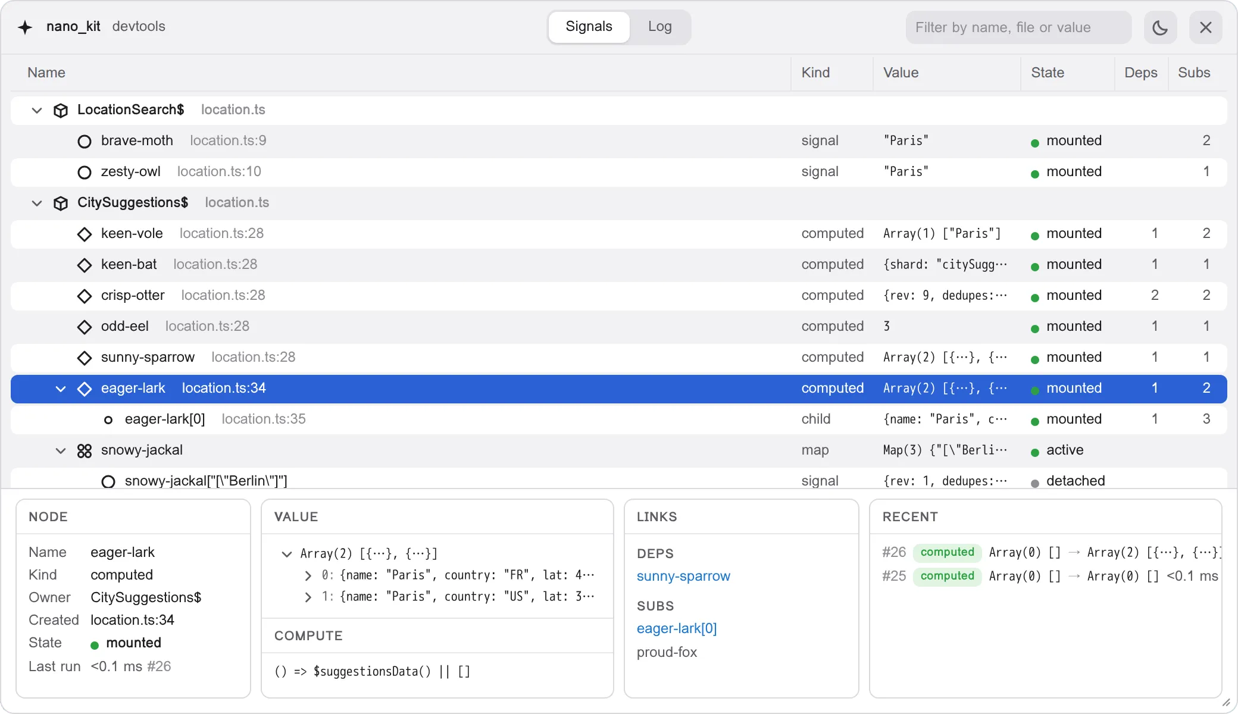1238x714 pixels.
Task: Click the resize grip at window corner
Action: point(1226,702)
